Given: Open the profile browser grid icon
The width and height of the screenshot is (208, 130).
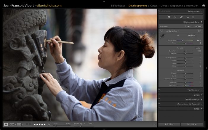Looking at the screenshot, I should pos(199,31).
